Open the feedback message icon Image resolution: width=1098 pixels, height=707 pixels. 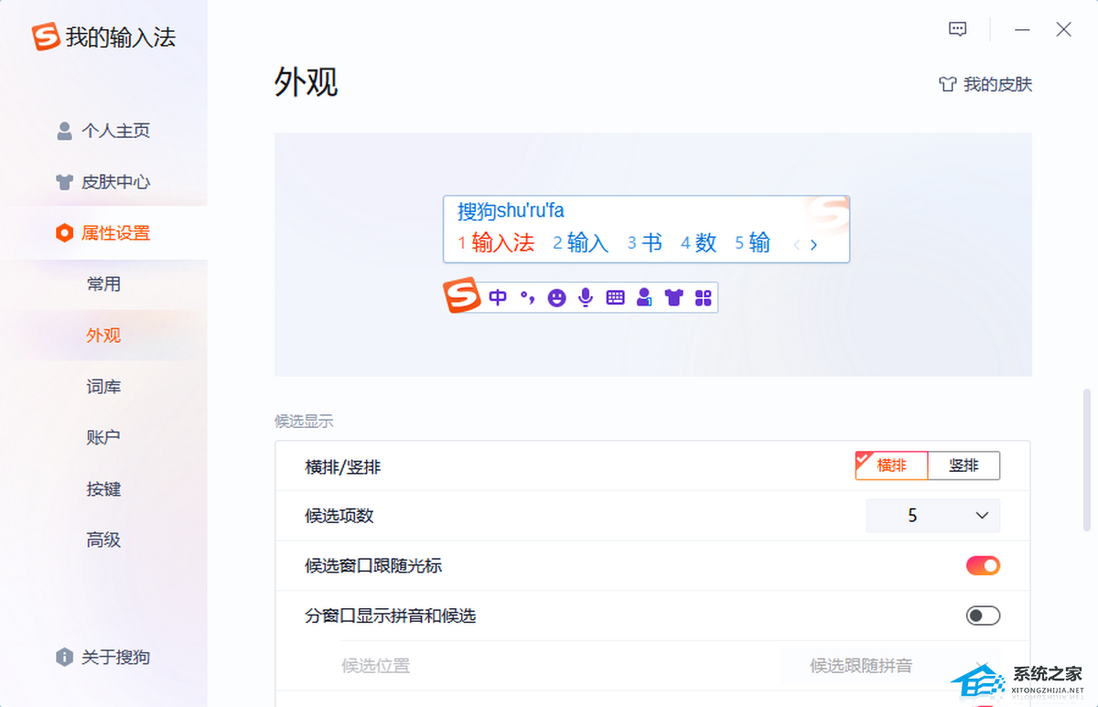pos(958,29)
